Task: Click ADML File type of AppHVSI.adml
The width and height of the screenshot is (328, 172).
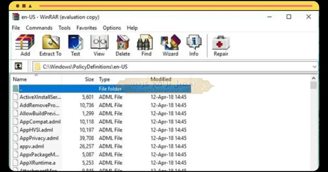Action: [111, 130]
